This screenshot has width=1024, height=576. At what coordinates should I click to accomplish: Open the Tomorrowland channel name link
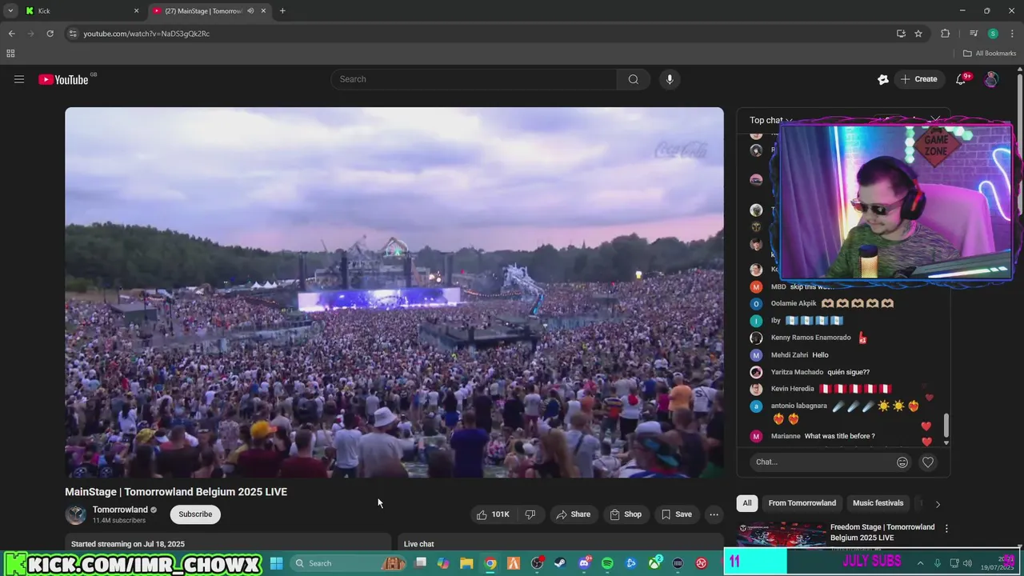[120, 510]
